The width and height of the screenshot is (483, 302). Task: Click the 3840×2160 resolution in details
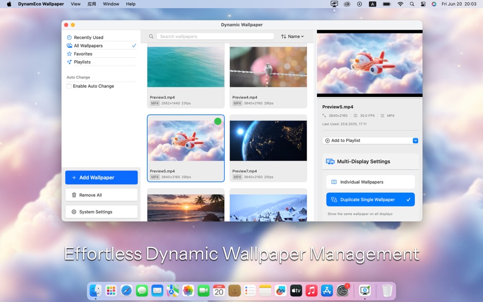pyautogui.click(x=338, y=115)
